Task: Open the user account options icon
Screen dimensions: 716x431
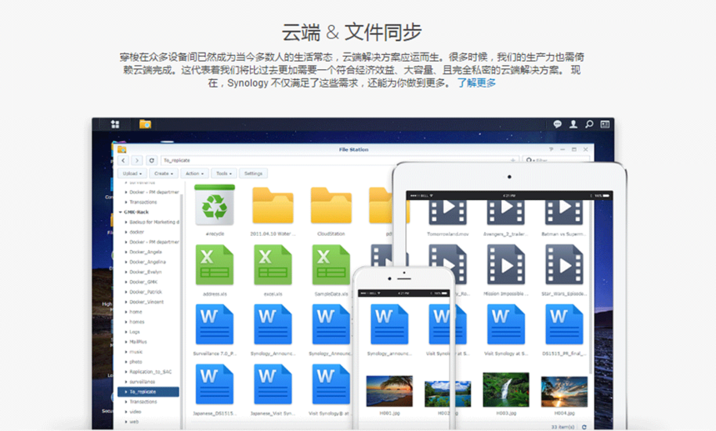Action: [x=573, y=124]
